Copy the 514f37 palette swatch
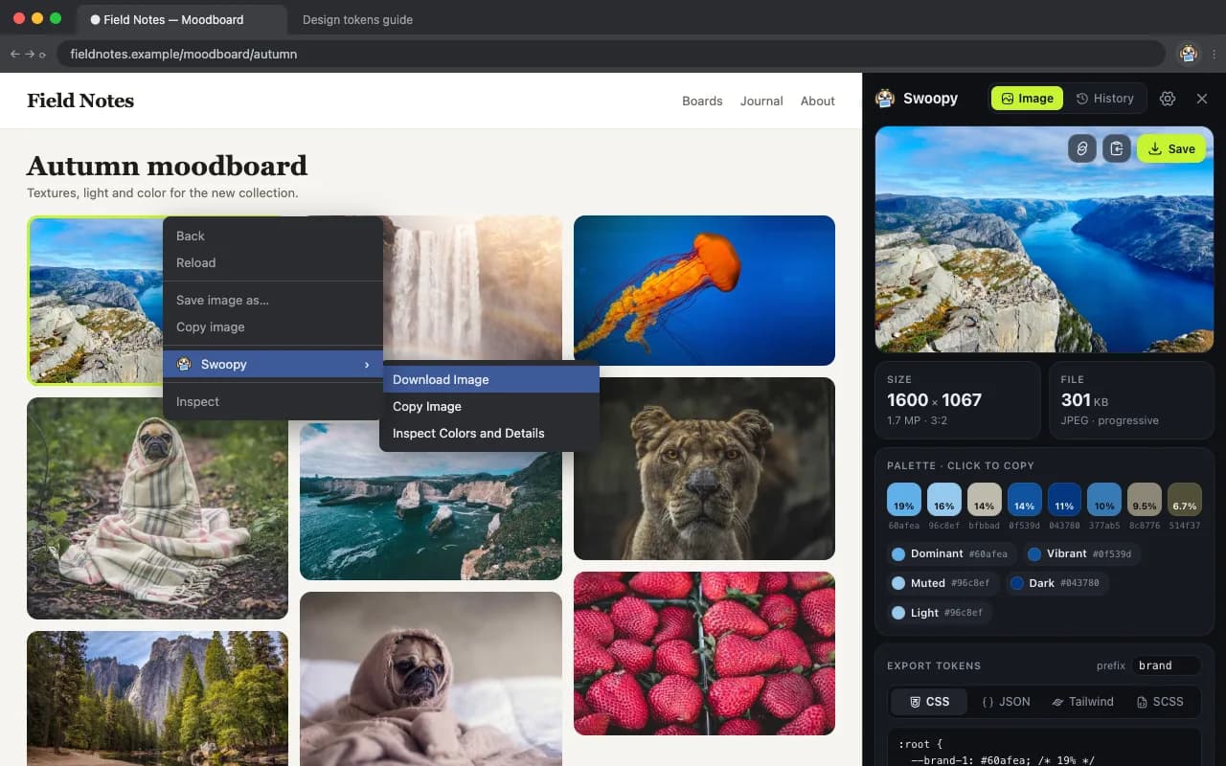This screenshot has width=1226, height=766. (1185, 500)
